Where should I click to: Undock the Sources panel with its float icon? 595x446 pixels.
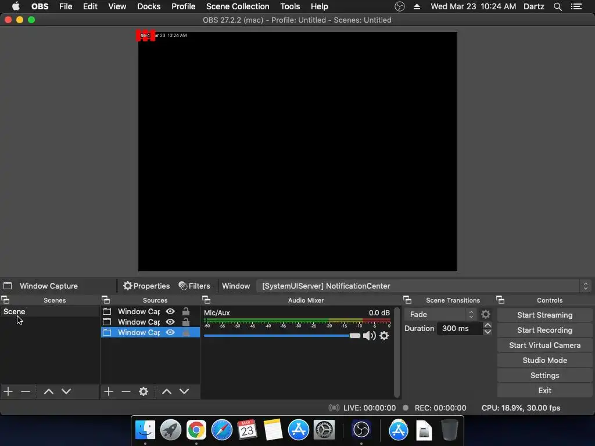[x=106, y=300]
